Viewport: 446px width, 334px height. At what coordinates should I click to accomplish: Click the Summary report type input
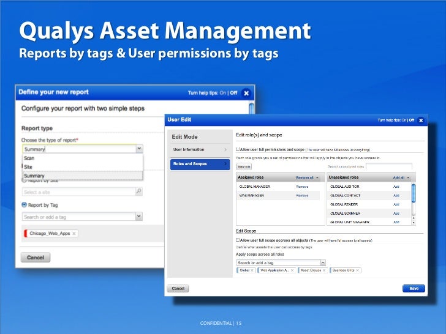pos(80,149)
